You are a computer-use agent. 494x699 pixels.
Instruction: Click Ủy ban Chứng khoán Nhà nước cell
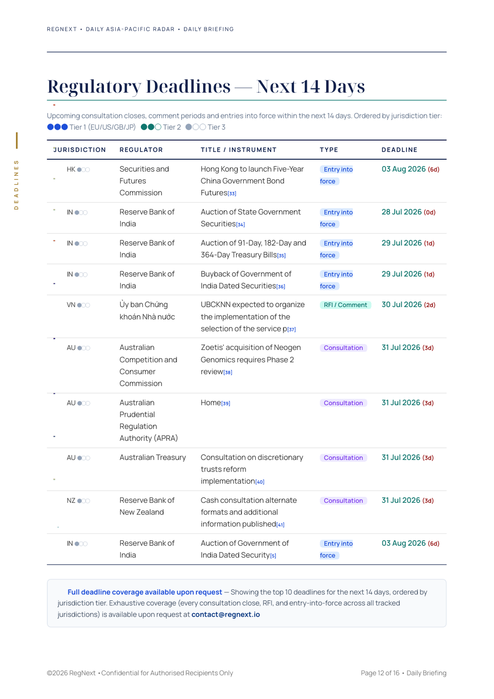click(147, 311)
